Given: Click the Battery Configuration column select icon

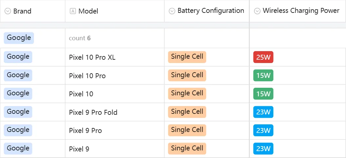Looking at the screenshot, I should click(172, 11).
